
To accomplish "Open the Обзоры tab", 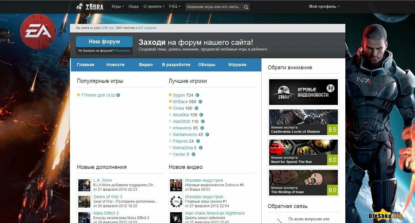I will pyautogui.click(x=207, y=65).
